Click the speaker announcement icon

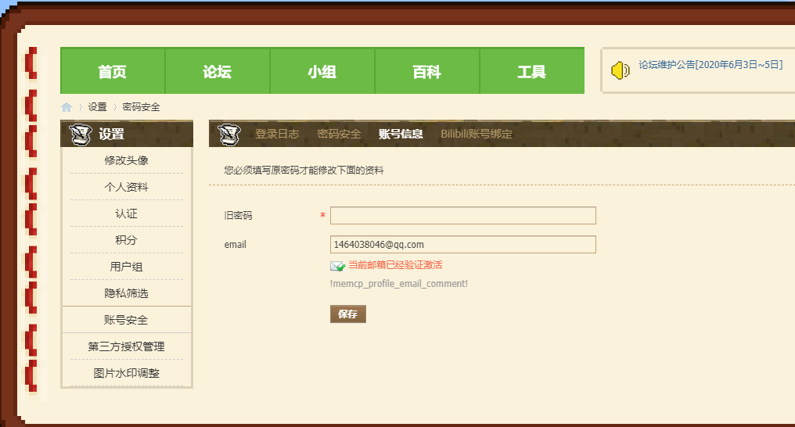pos(620,70)
